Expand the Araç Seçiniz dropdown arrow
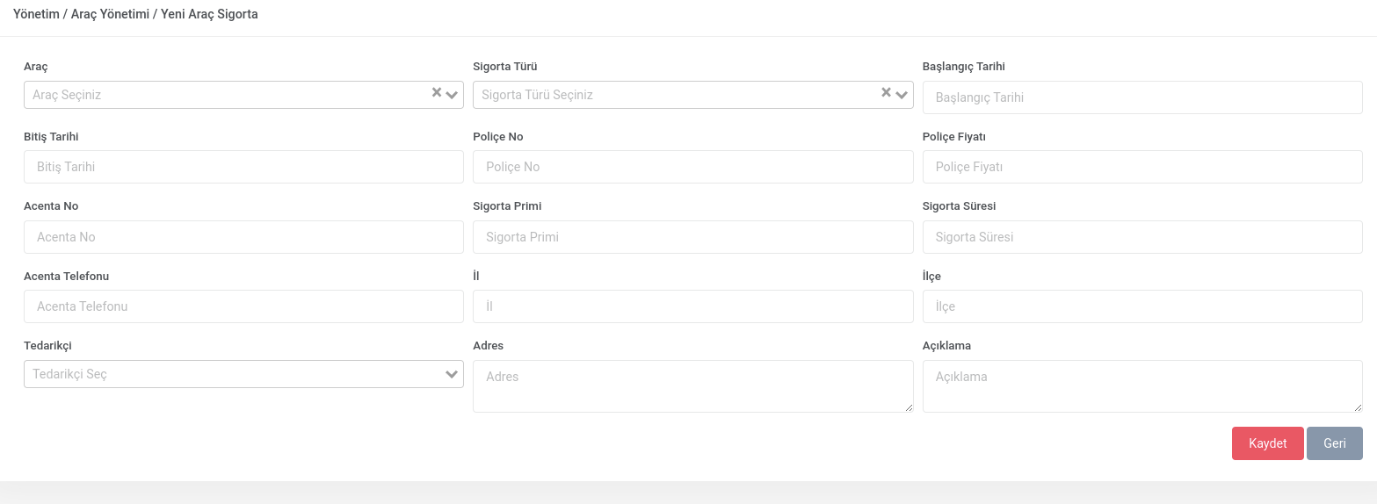Screen dimensions: 1377x504 click(453, 95)
